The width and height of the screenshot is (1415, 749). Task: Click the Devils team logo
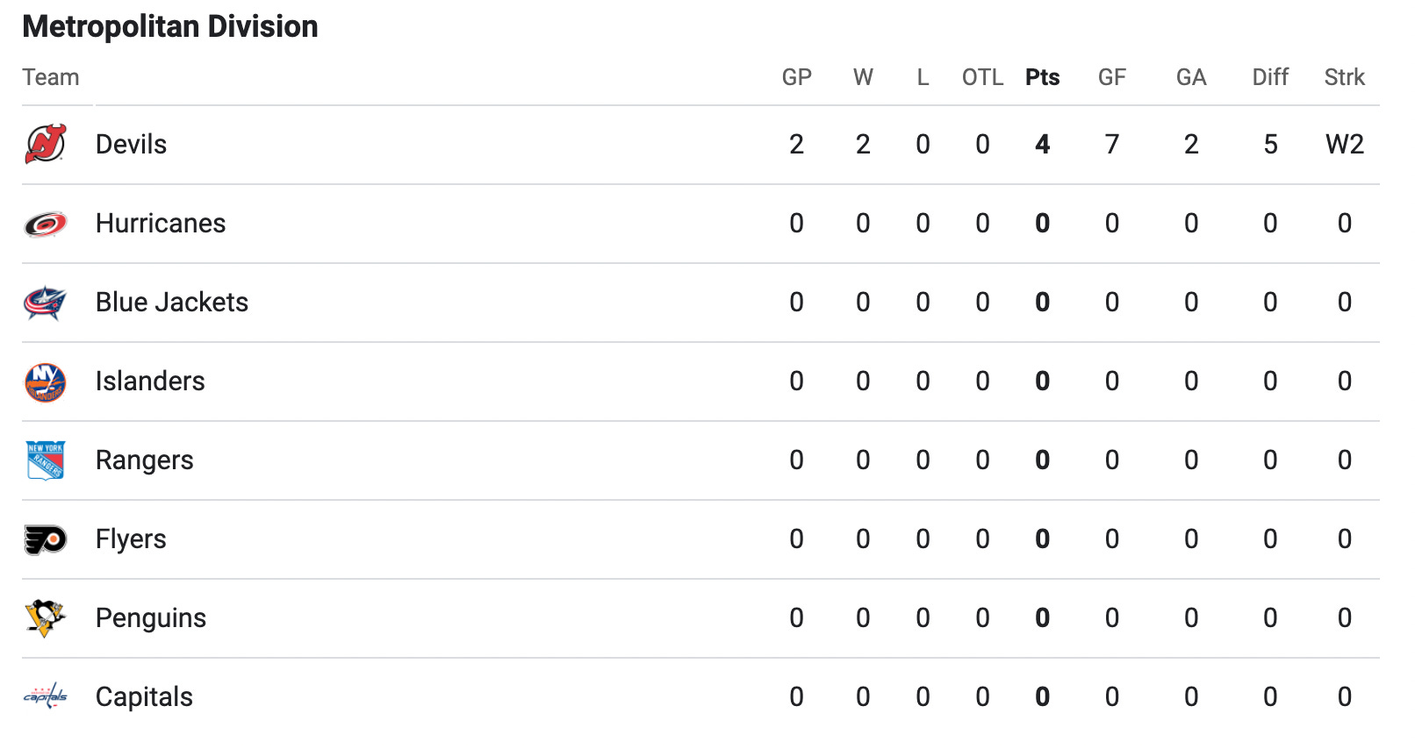46,145
